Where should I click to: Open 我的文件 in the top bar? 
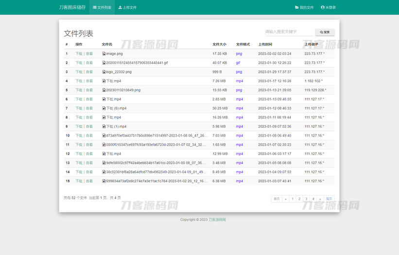tap(304, 7)
